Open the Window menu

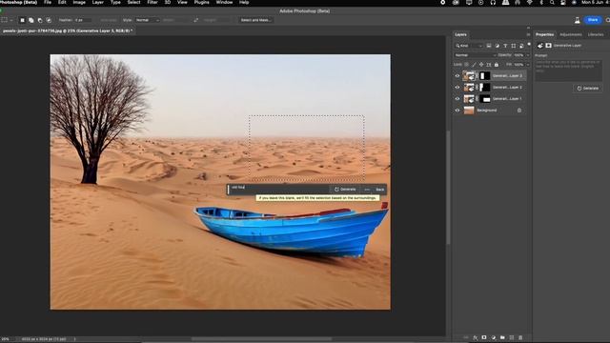[224, 2]
